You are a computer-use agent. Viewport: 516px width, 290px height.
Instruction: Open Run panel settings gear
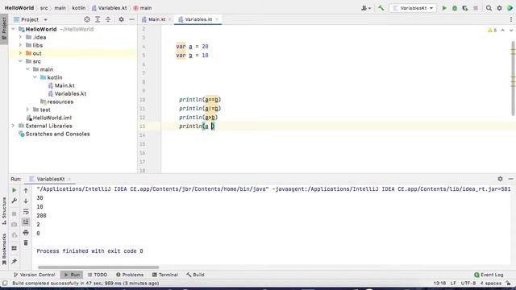(500, 179)
